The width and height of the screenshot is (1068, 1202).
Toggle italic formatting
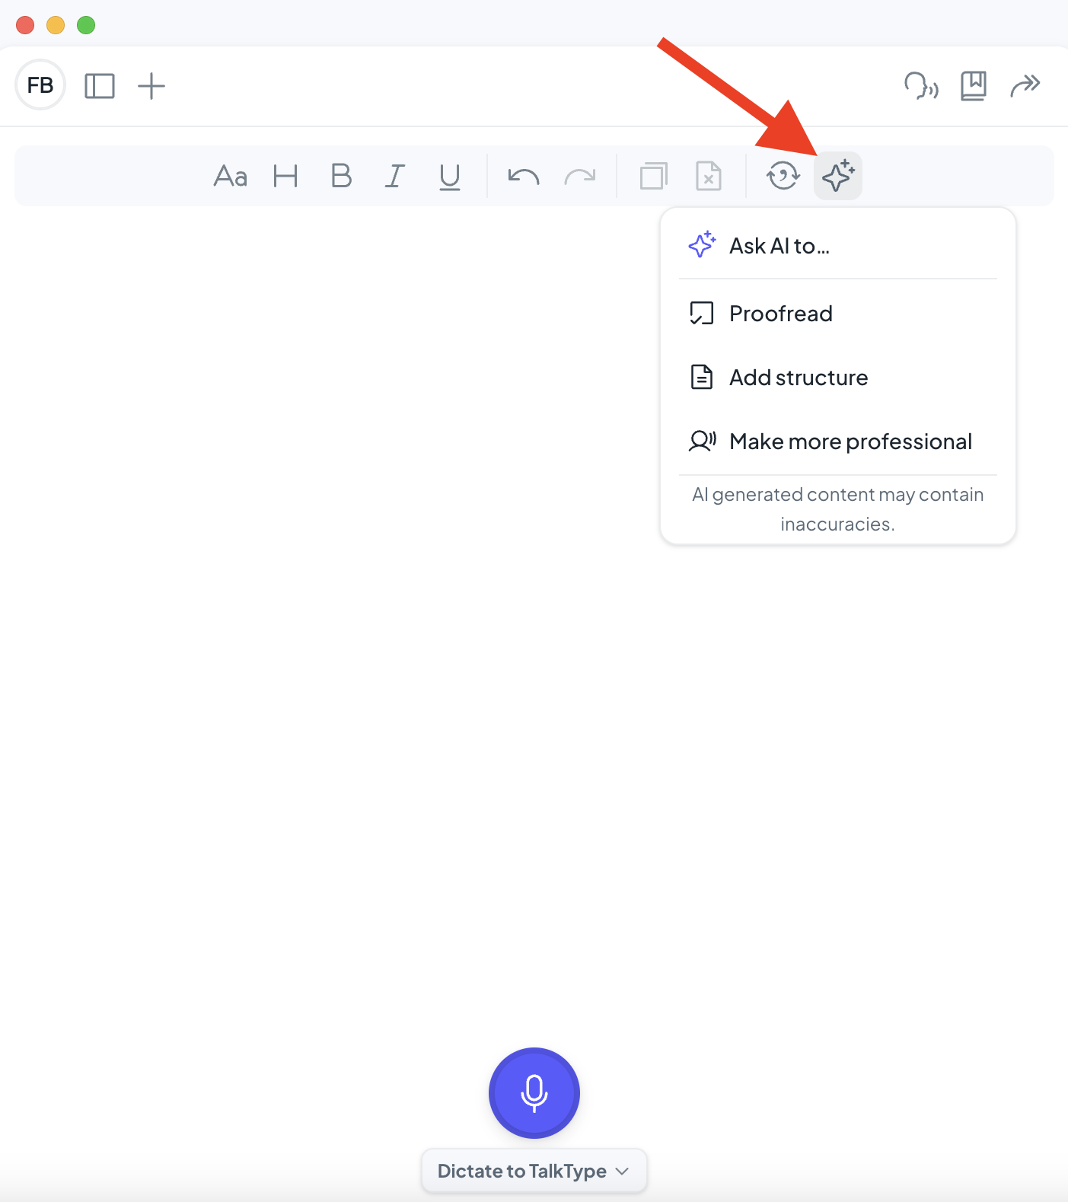(394, 176)
